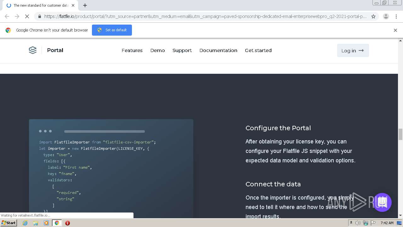The height and width of the screenshot is (227, 403).
Task: Close the Flatfile browser tab
Action: [73, 5]
